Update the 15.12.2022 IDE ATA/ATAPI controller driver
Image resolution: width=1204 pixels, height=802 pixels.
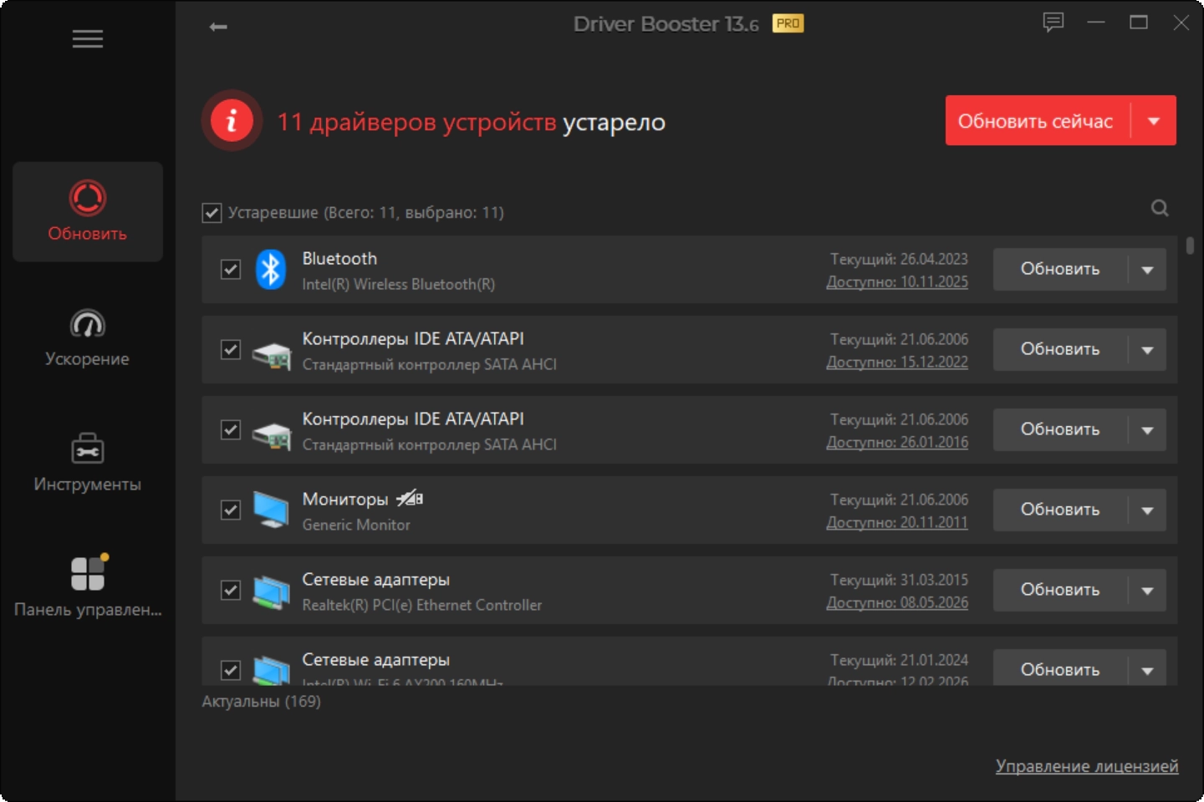coord(1060,350)
